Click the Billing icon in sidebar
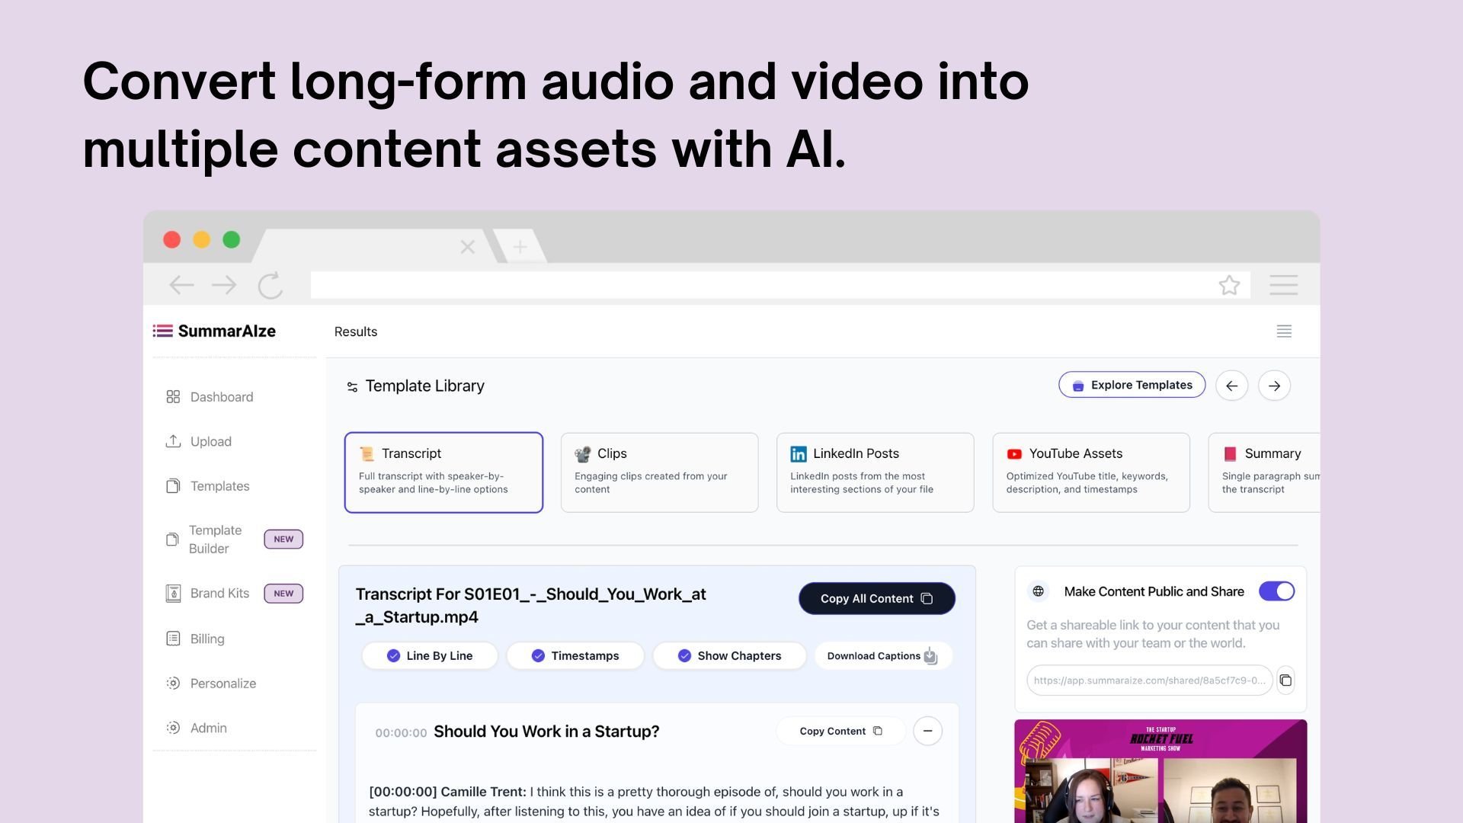1463x823 pixels. click(x=173, y=638)
